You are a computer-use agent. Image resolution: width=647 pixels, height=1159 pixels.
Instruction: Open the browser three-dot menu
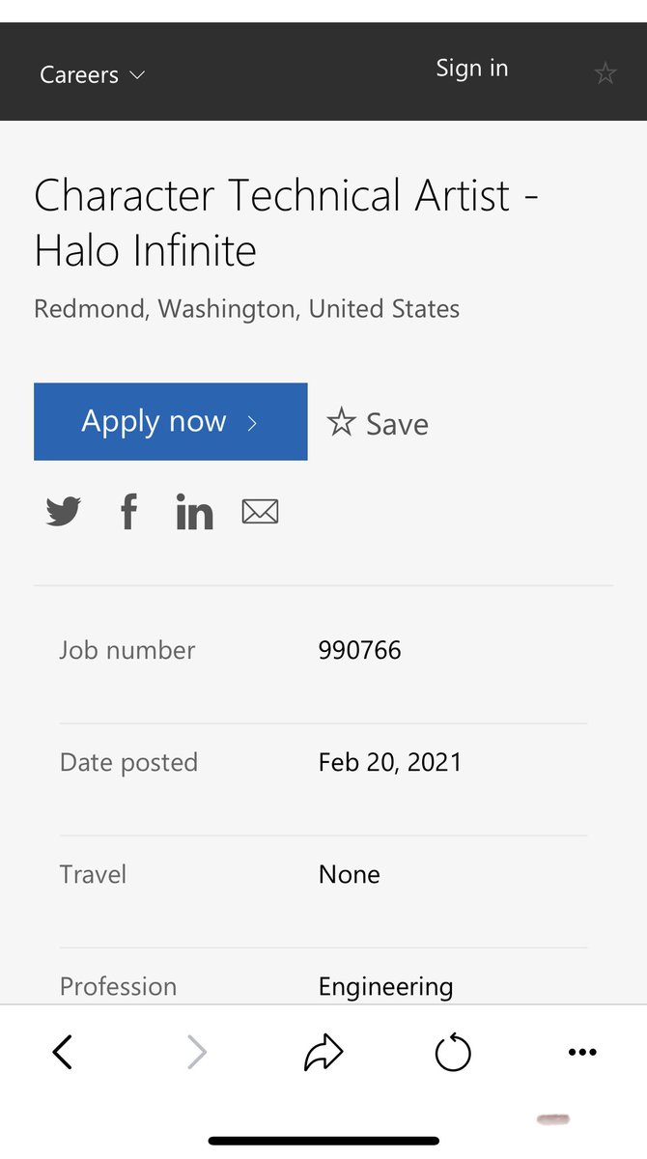click(582, 1052)
